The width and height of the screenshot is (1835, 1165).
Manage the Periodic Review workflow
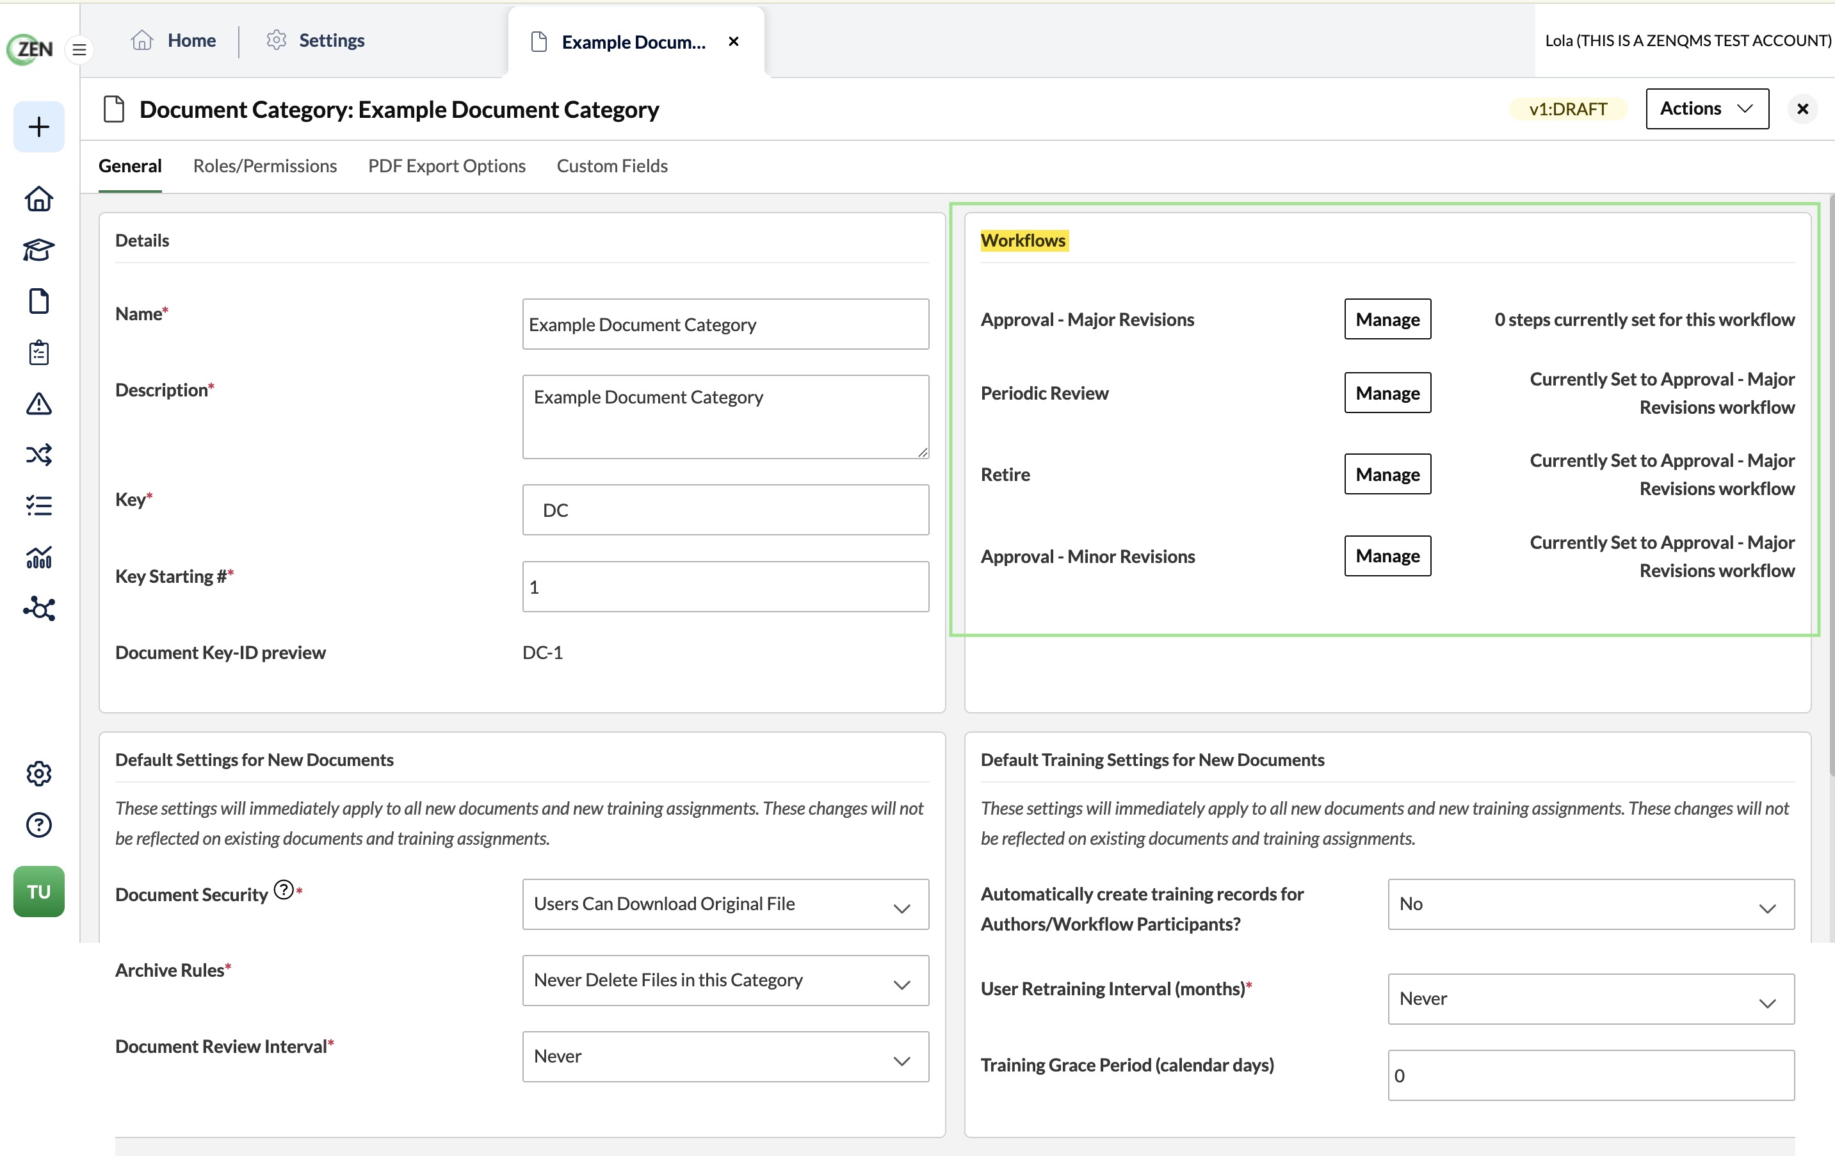1387,393
